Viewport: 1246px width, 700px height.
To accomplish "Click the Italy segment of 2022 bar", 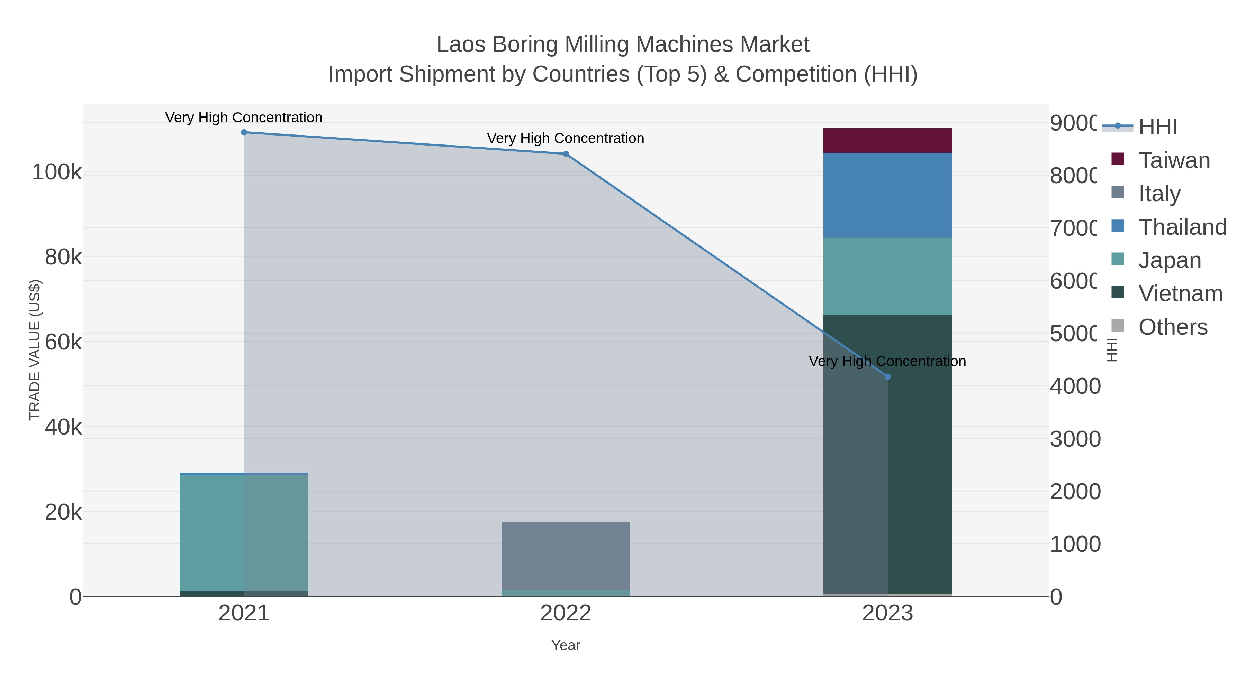I will (x=566, y=556).
